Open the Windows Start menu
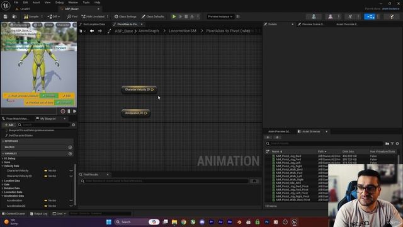 [x=109, y=222]
